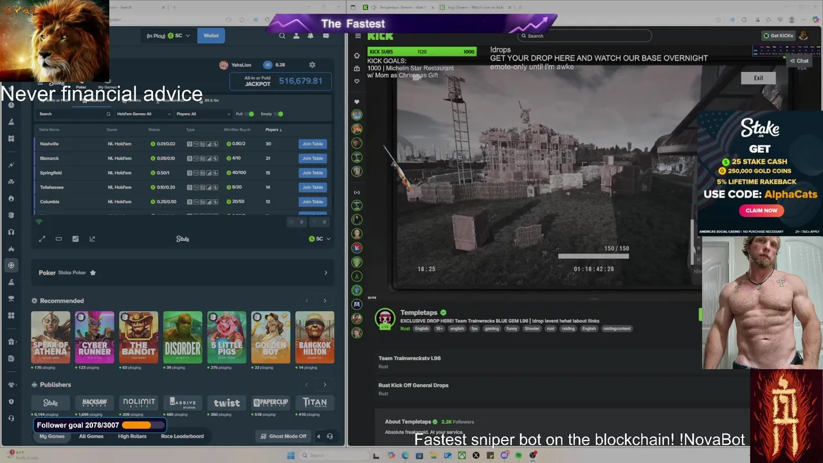Viewport: 823px width, 463px height.
Task: Open the (In Play) SC currency dropdown
Action: pos(168,36)
